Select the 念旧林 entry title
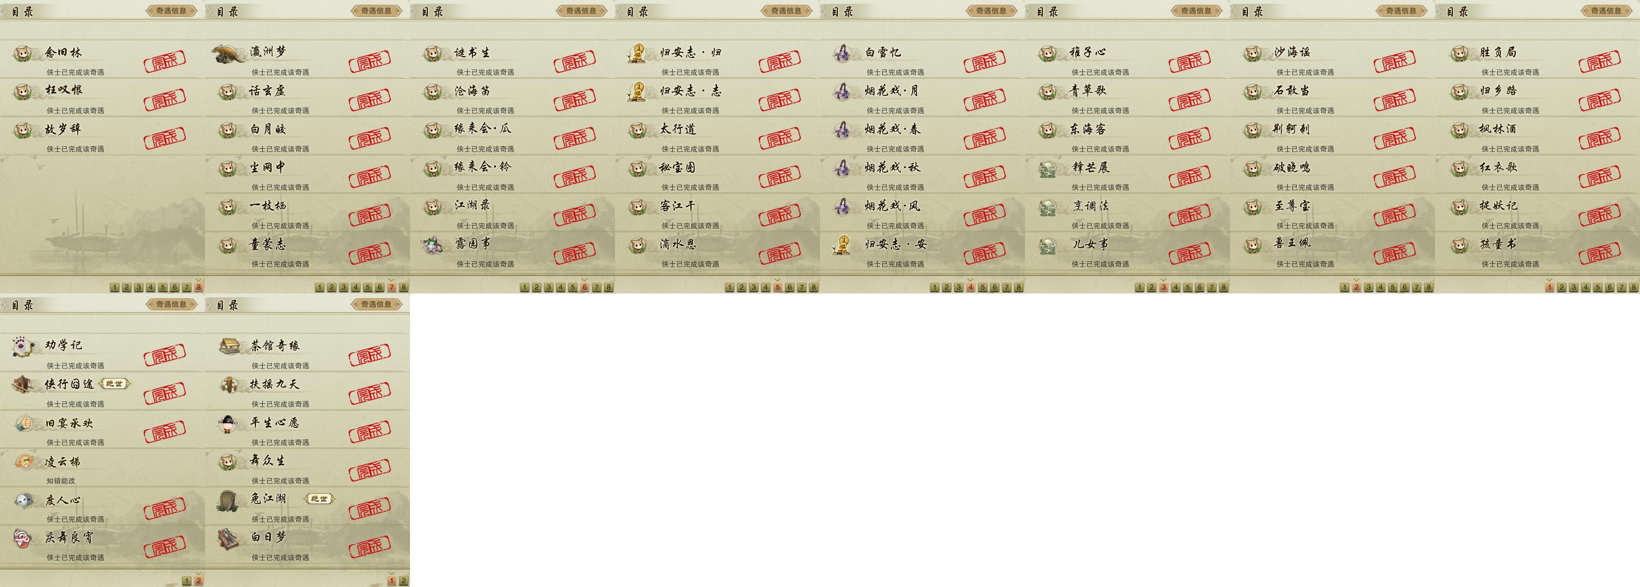Viewport: 1640px width, 587px height. pos(64,53)
